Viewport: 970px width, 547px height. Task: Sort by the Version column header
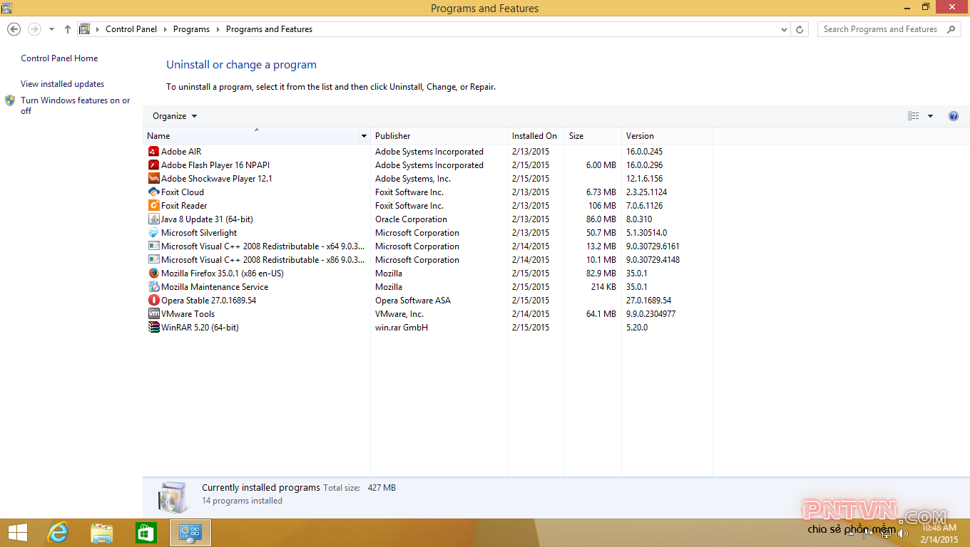point(667,136)
